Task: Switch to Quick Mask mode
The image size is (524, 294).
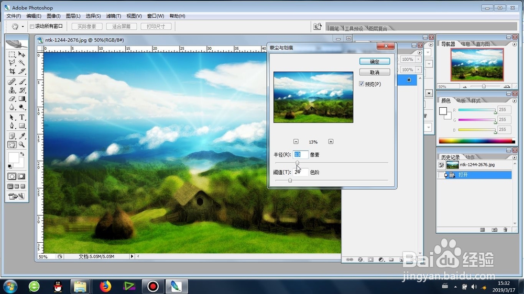Action: pyautogui.click(x=21, y=176)
